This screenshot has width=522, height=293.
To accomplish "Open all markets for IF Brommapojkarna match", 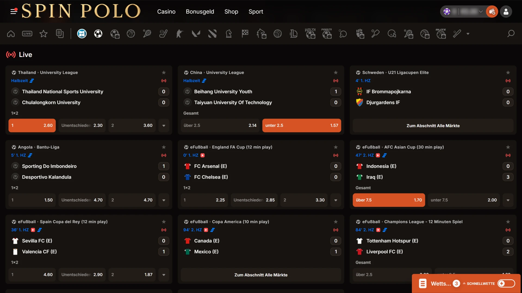I will tap(433, 126).
